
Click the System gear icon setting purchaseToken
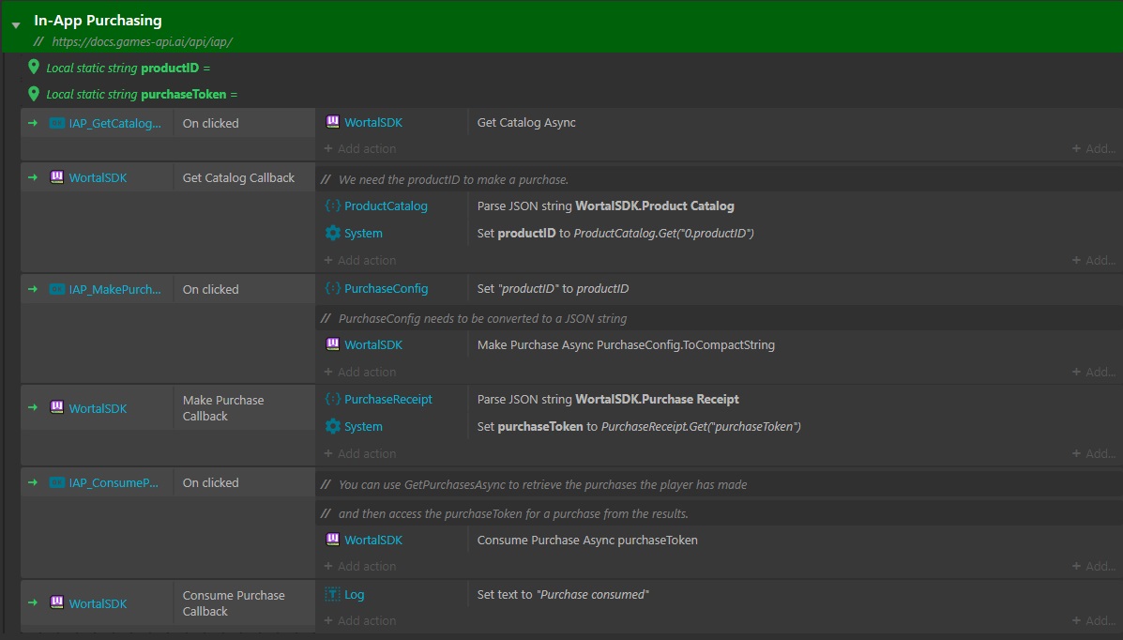click(x=333, y=426)
